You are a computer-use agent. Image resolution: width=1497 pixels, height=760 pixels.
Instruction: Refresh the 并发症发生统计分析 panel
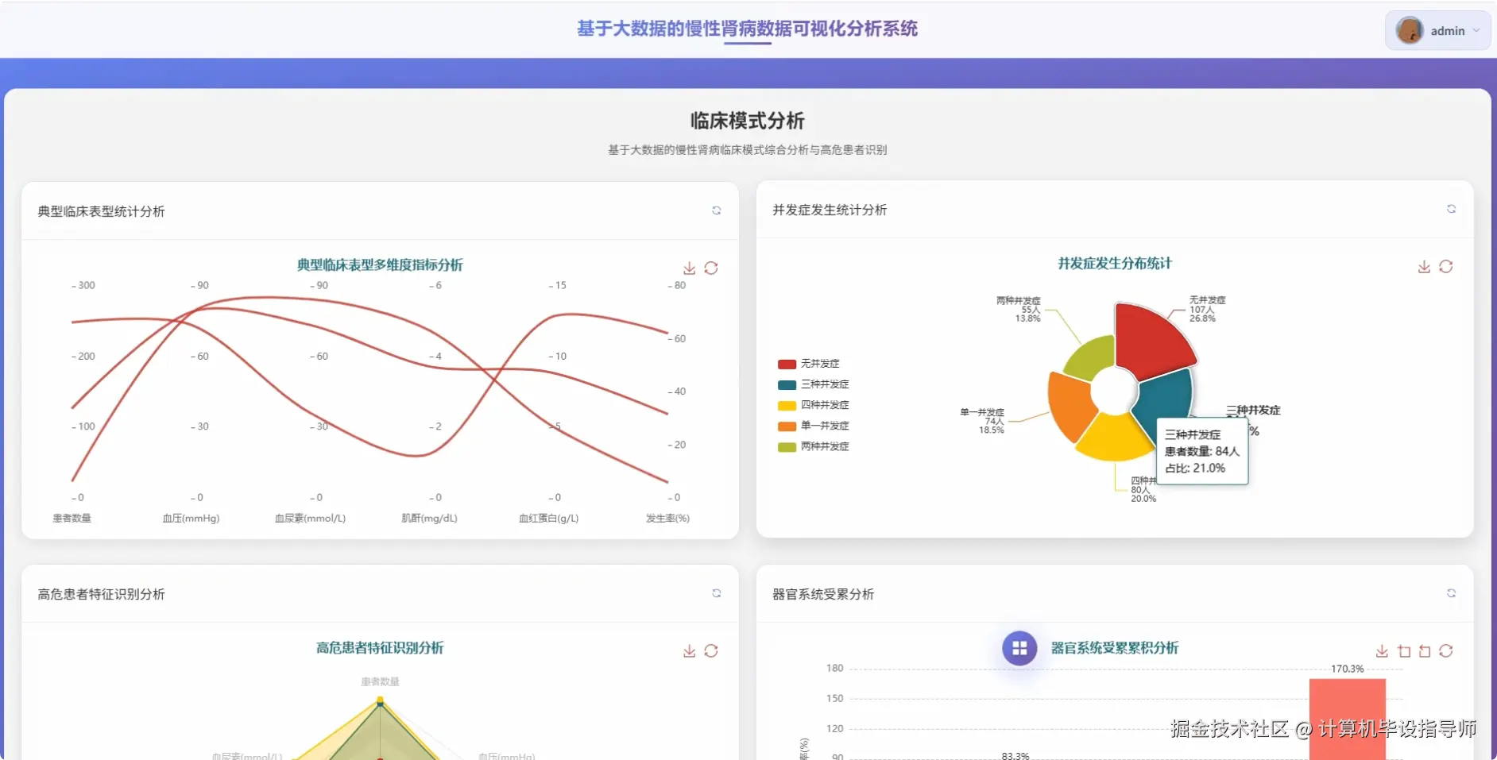pyautogui.click(x=1452, y=209)
